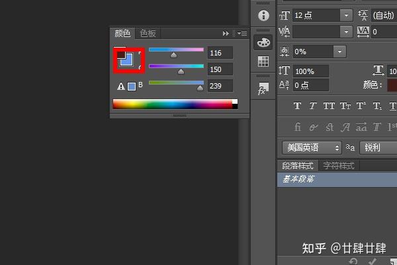Switch to the 段落样式 tab

click(x=298, y=166)
